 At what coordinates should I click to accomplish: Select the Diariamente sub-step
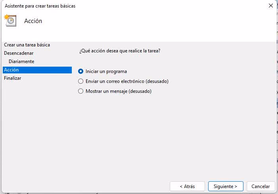click(21, 61)
